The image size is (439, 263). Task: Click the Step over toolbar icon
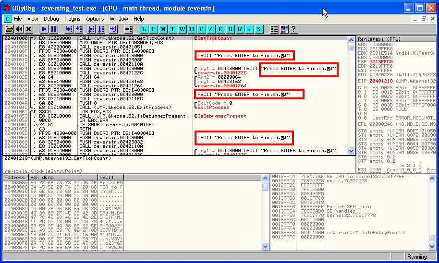click(x=79, y=29)
